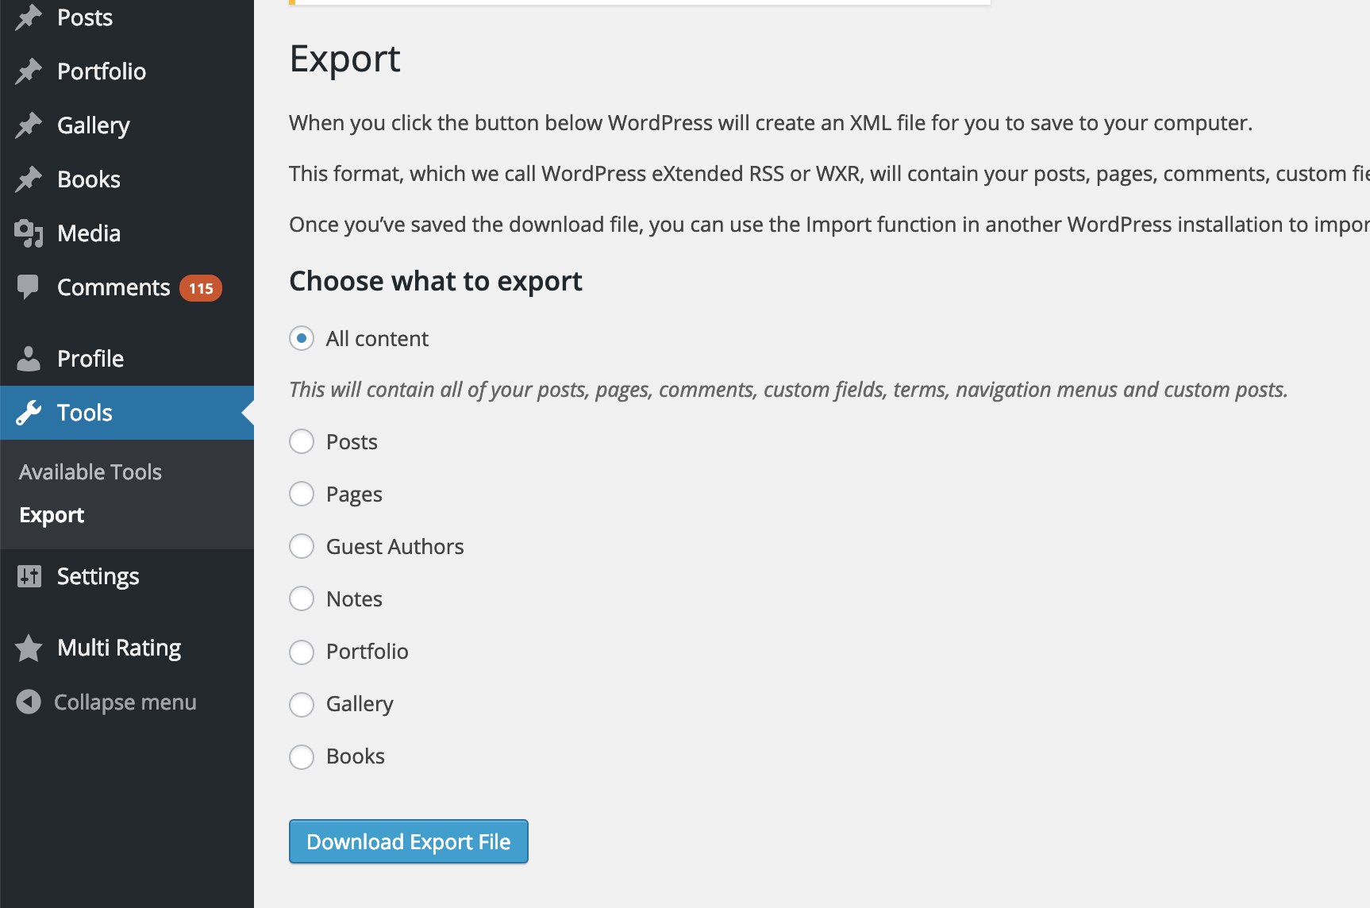Click the Books pushpin icon in sidebar
The image size is (1370, 908).
pyautogui.click(x=29, y=179)
